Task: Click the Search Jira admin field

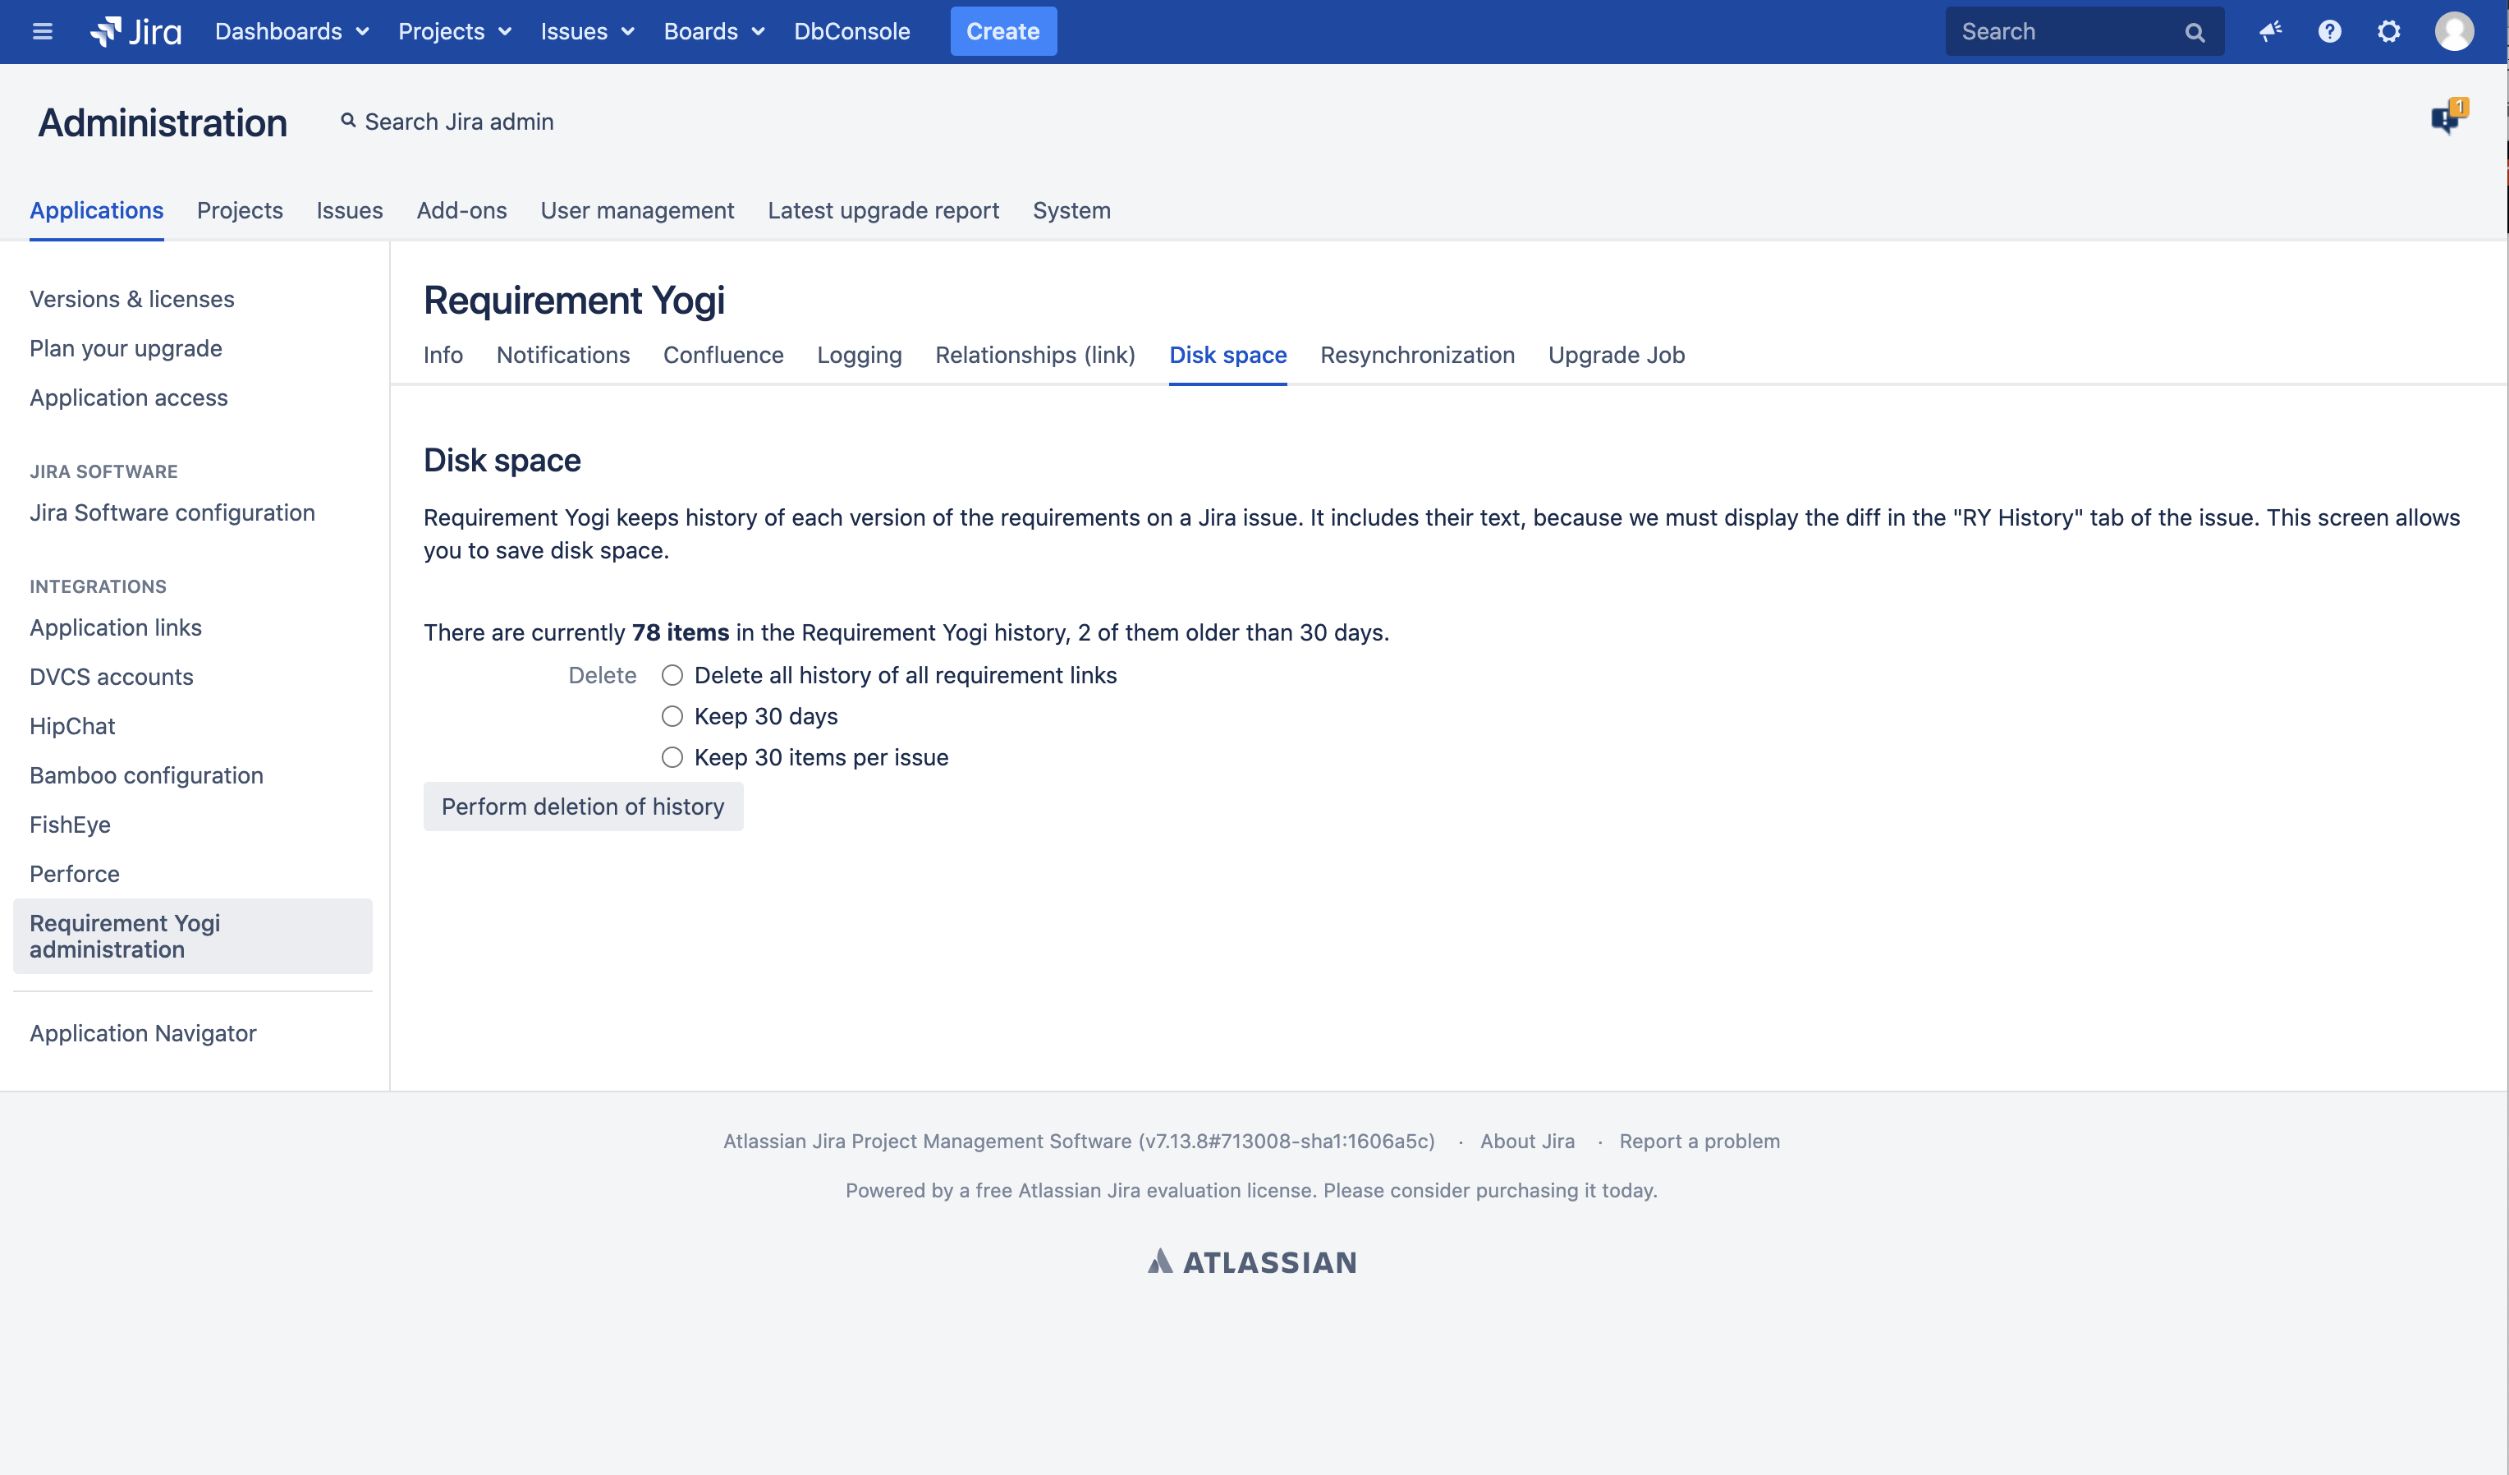Action: click(458, 122)
